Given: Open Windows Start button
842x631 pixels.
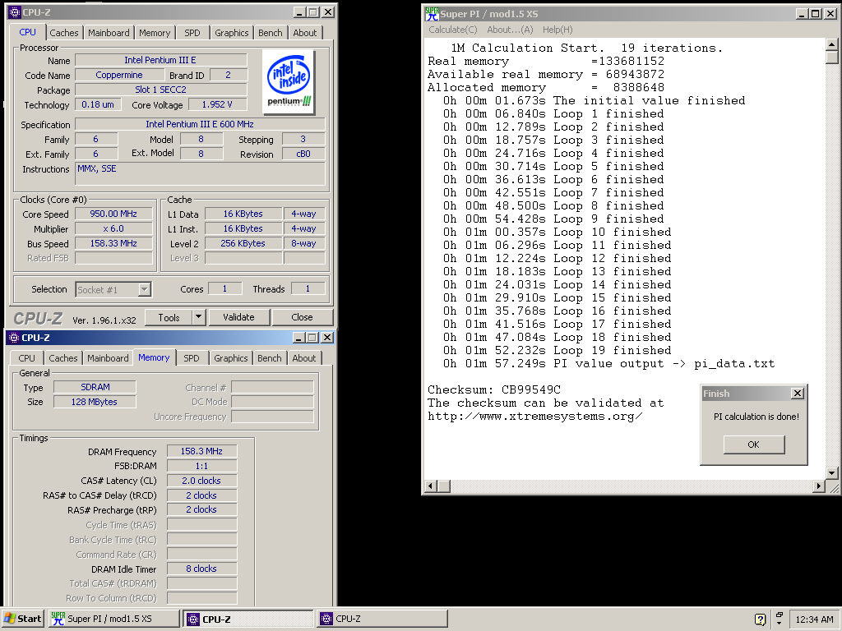Looking at the screenshot, I should click(x=22, y=619).
